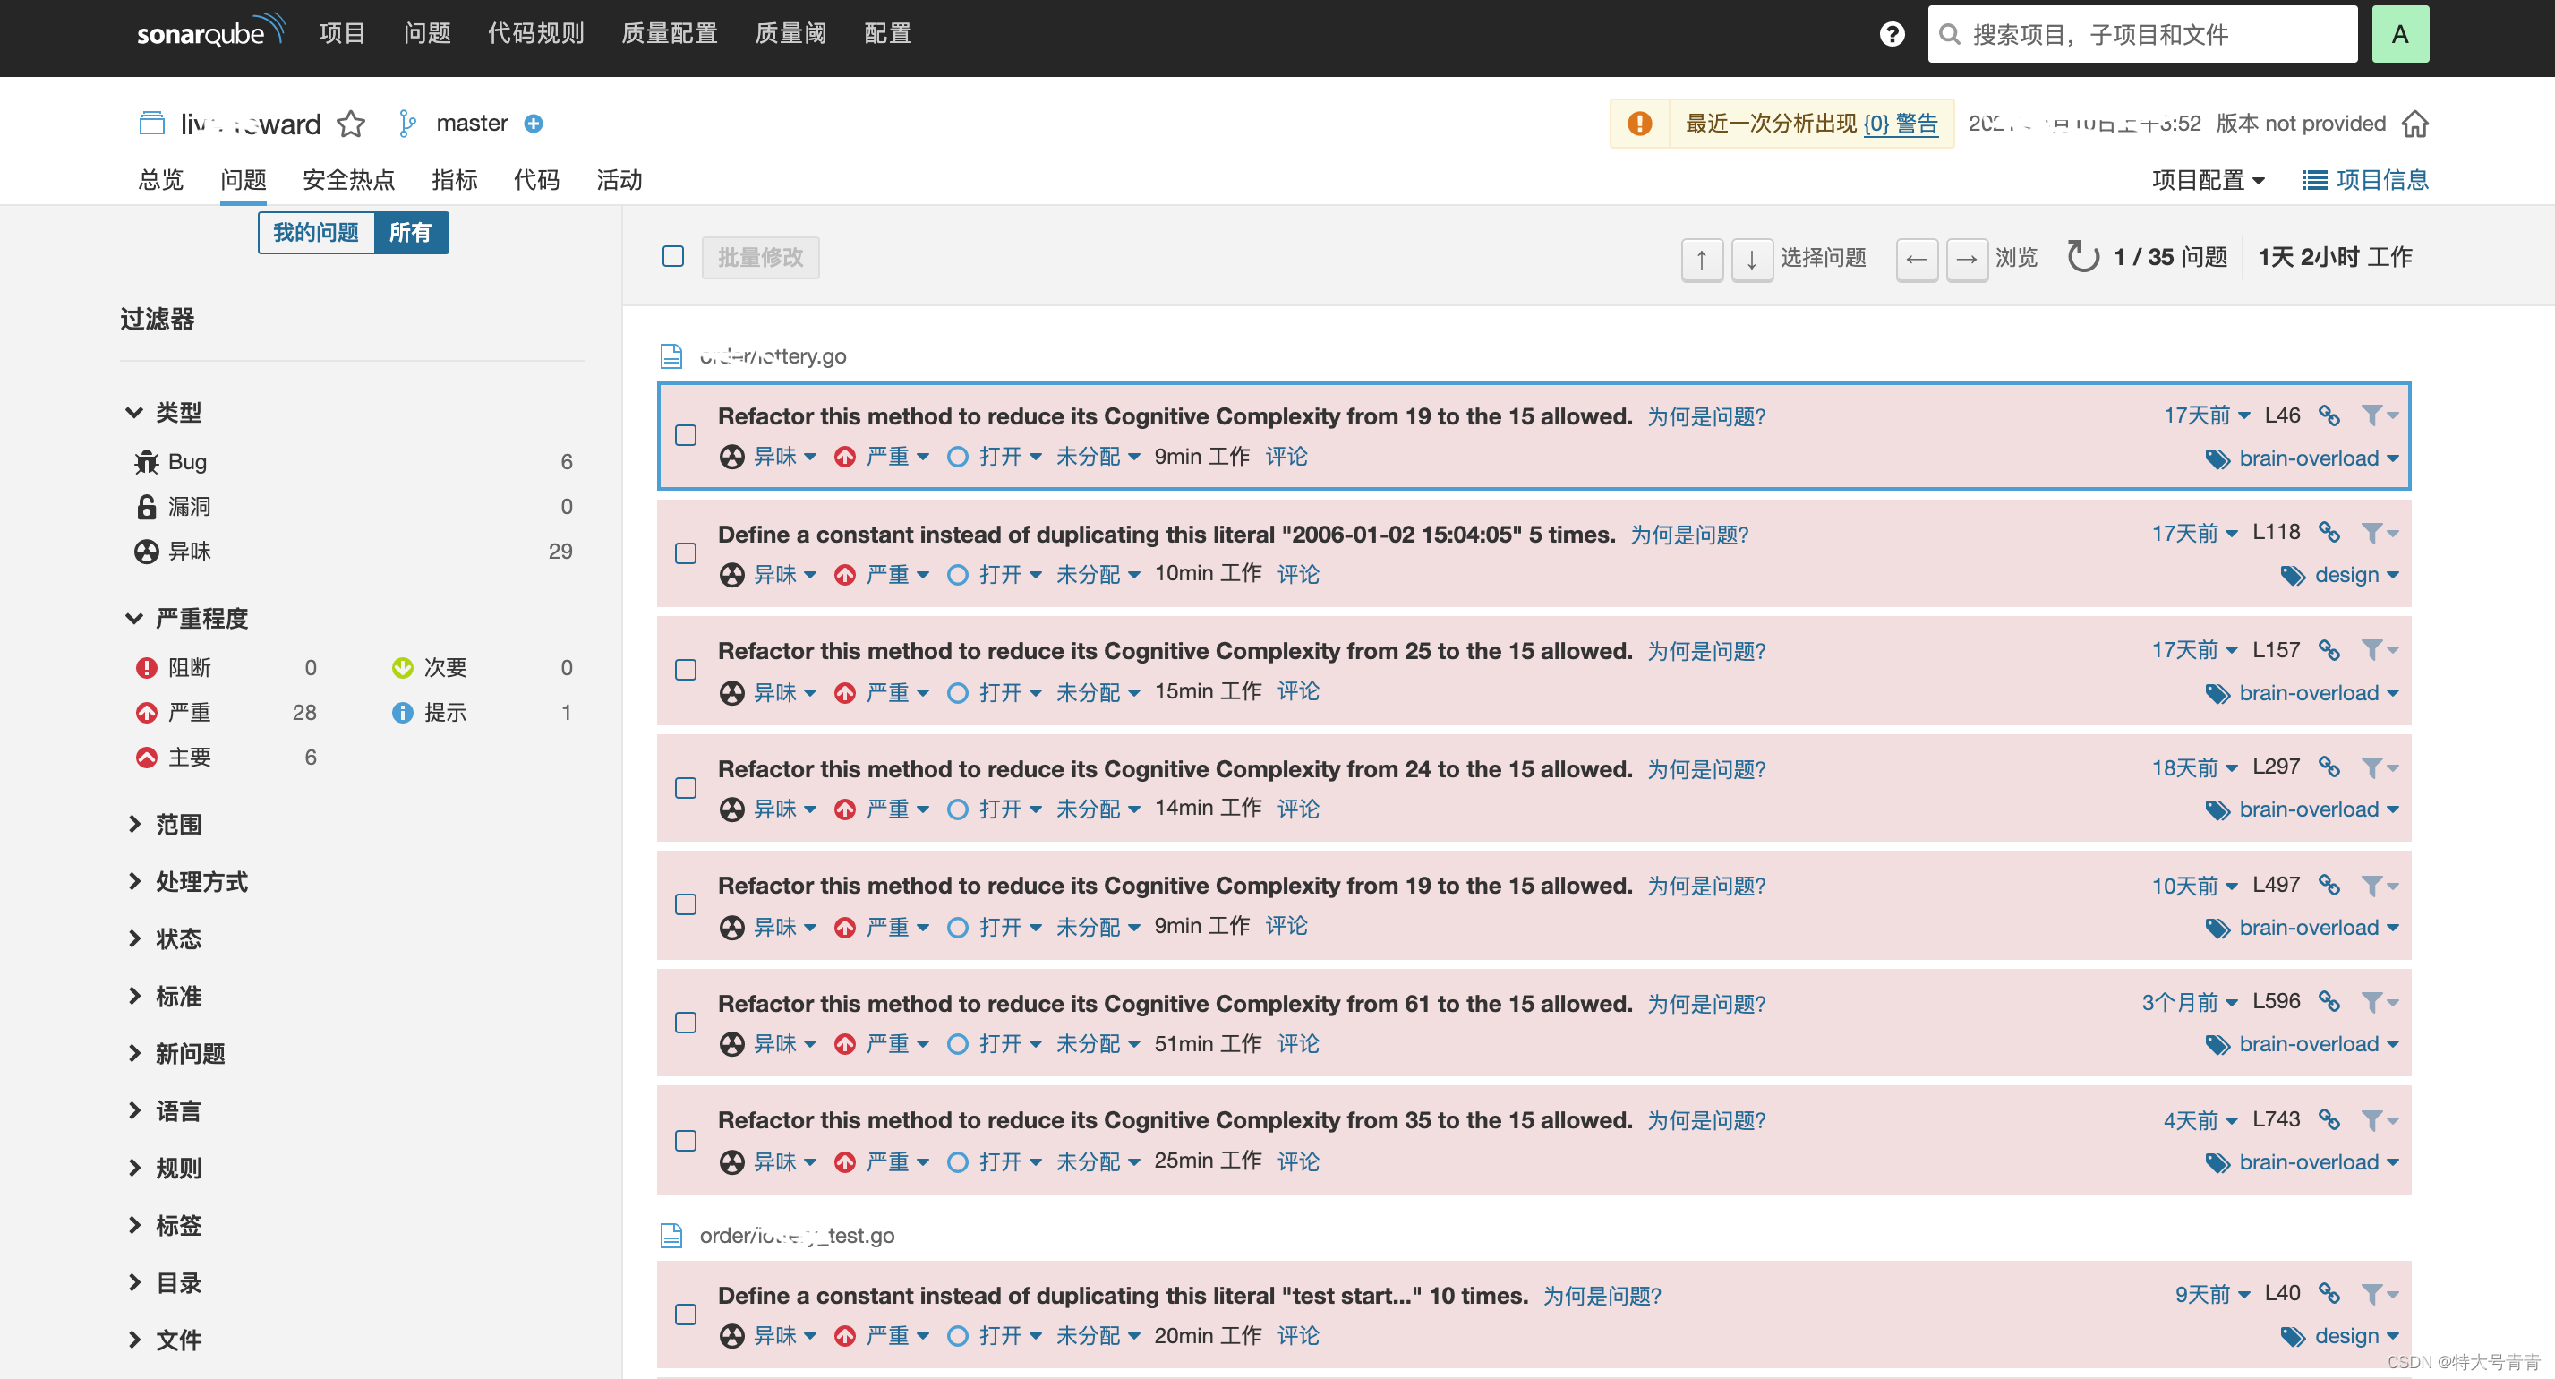Click the blocker severity icon
The image size is (2555, 1379).
(147, 668)
